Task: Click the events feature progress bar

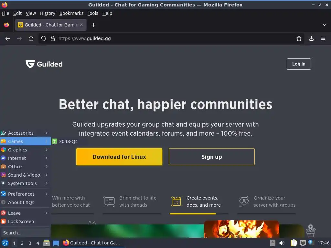Action: pyautogui.click(x=199, y=214)
